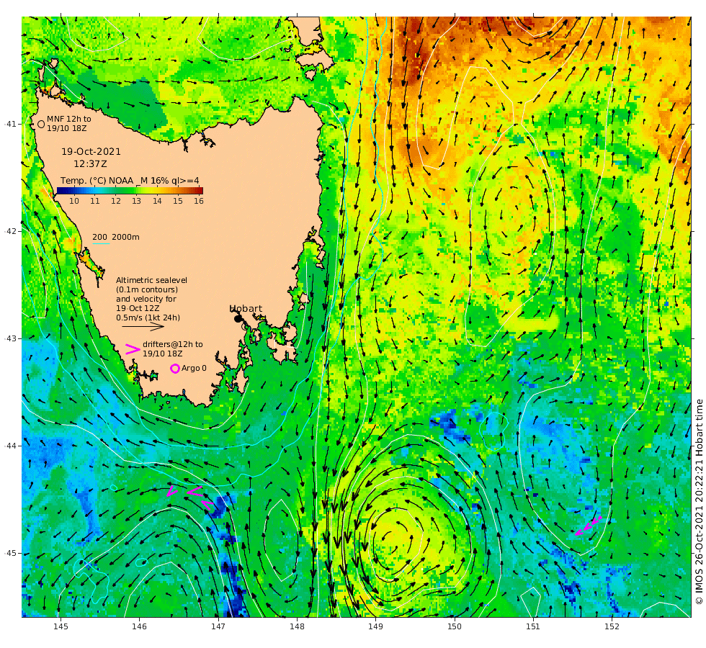Click the "drifters@12h to" label
706x648 pixels.
pos(172,344)
